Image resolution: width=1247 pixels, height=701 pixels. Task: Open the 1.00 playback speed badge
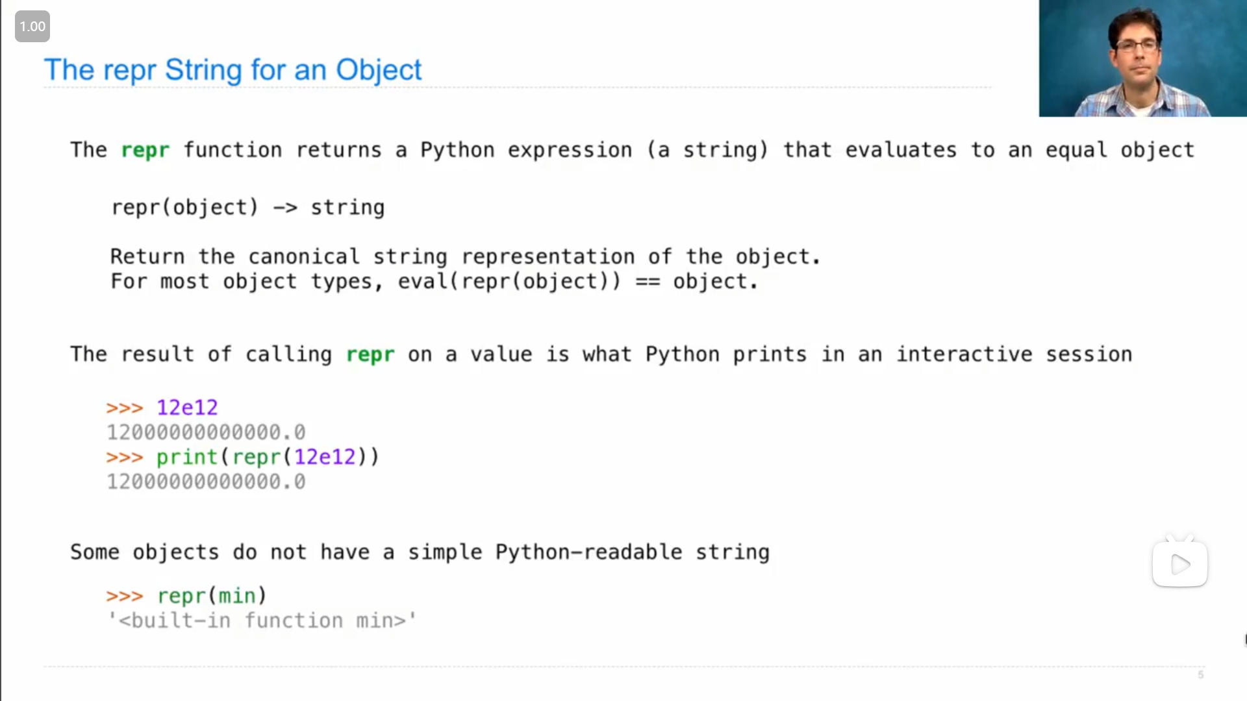click(32, 27)
